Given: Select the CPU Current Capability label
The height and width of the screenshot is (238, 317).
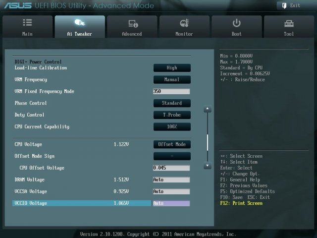Looking at the screenshot, I should pyautogui.click(x=42, y=127).
